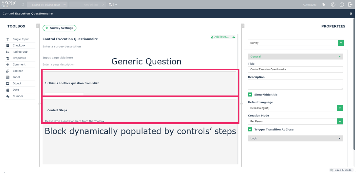Toggle the Show/hide title checkbox
The height and width of the screenshot is (173, 357).
pyautogui.click(x=250, y=95)
